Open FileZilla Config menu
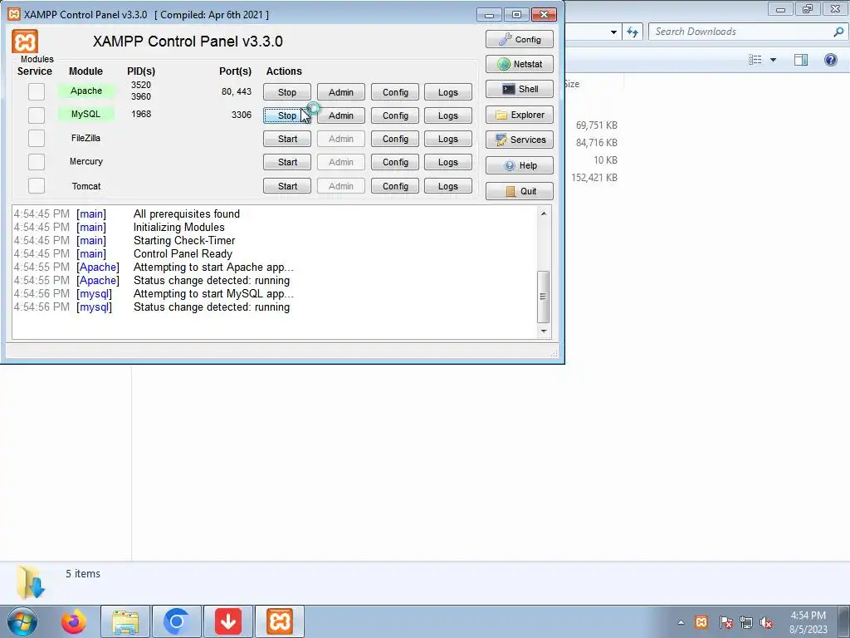The width and height of the screenshot is (850, 638). pos(395,139)
